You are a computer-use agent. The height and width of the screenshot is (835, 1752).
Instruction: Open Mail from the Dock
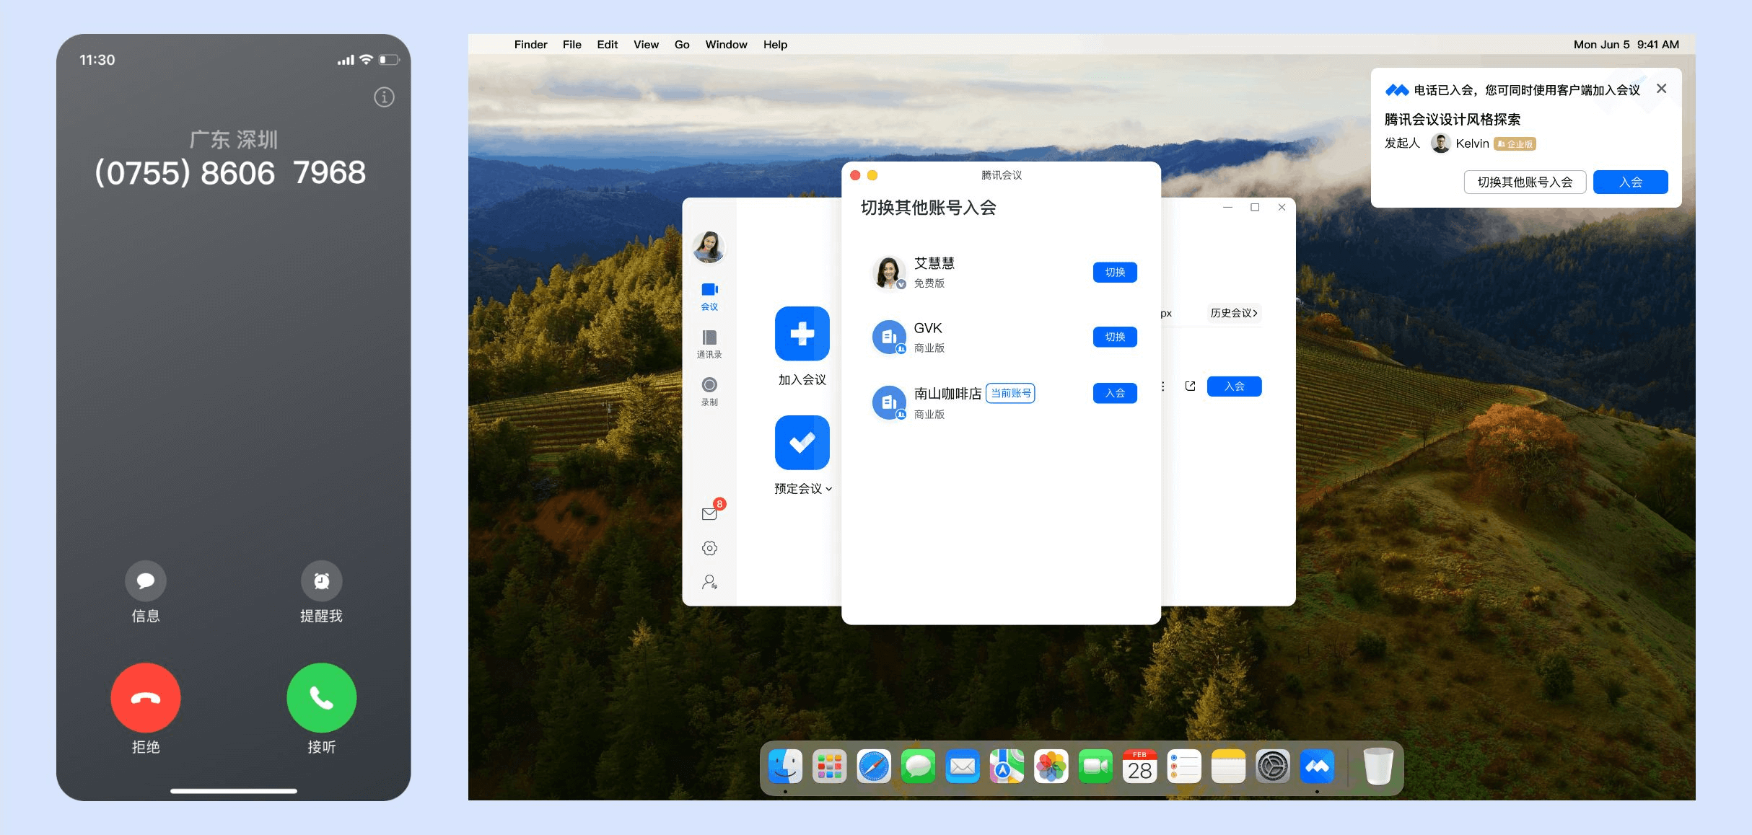coord(963,766)
